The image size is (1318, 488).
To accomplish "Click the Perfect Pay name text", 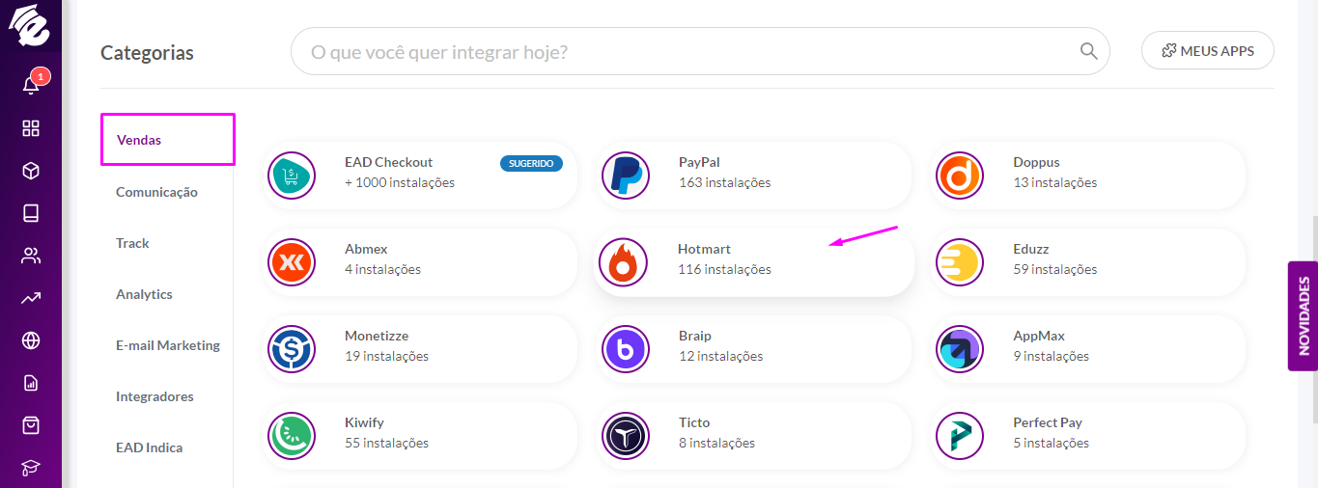I will [1048, 422].
